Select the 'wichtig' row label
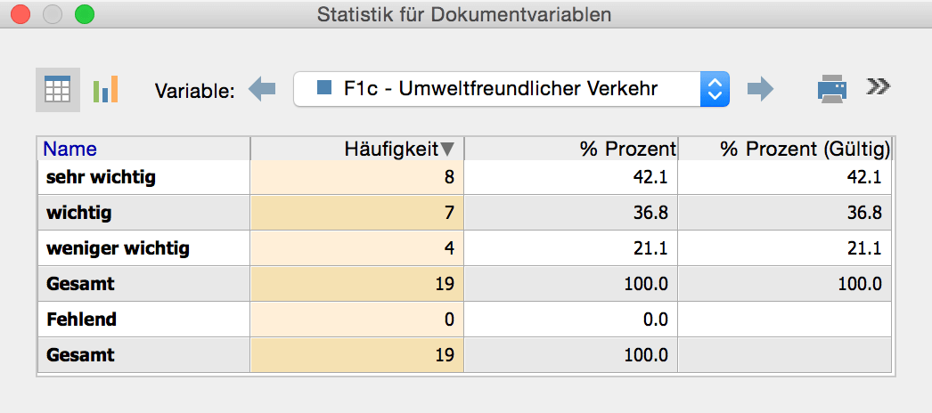This screenshot has height=413, width=932. 81,213
